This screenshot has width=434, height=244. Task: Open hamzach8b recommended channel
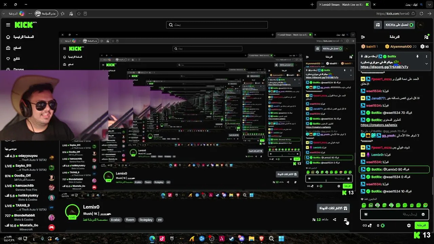pos(30,187)
